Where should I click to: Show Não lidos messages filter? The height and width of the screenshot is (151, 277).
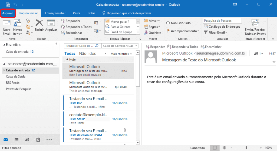click(87, 53)
